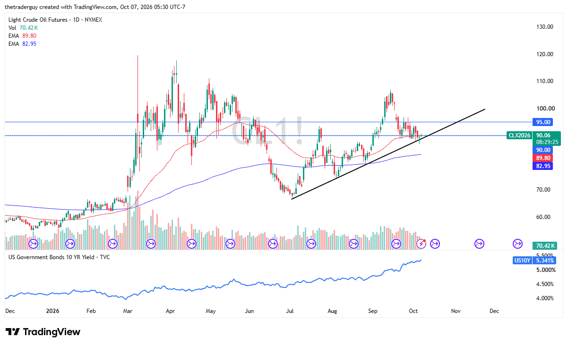Click the Vol 70.42K legend entry
This screenshot has height=346, width=568.
tap(23, 28)
